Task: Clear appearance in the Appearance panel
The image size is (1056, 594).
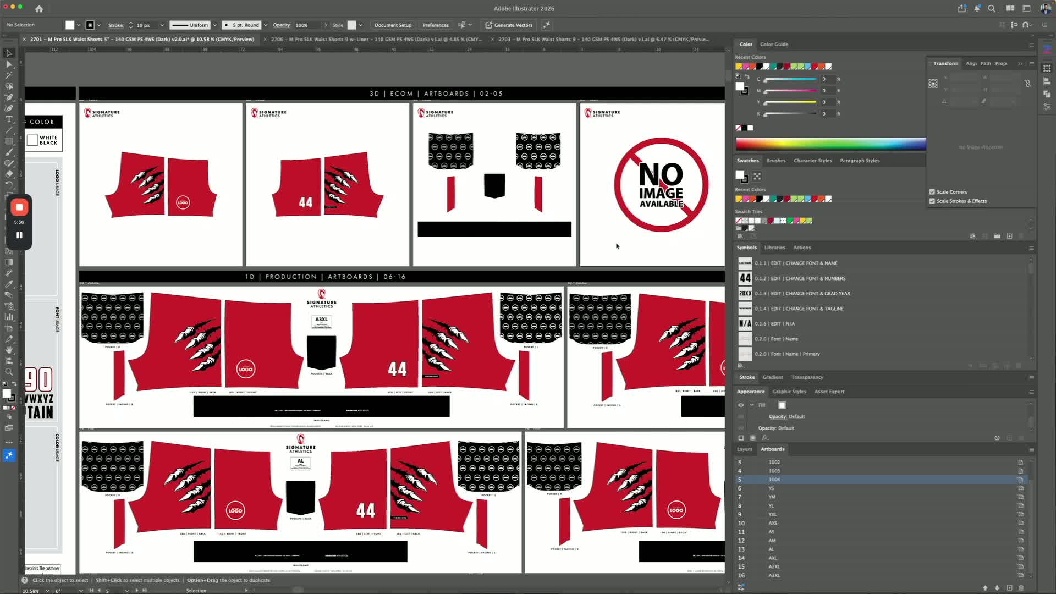Action: click(997, 438)
